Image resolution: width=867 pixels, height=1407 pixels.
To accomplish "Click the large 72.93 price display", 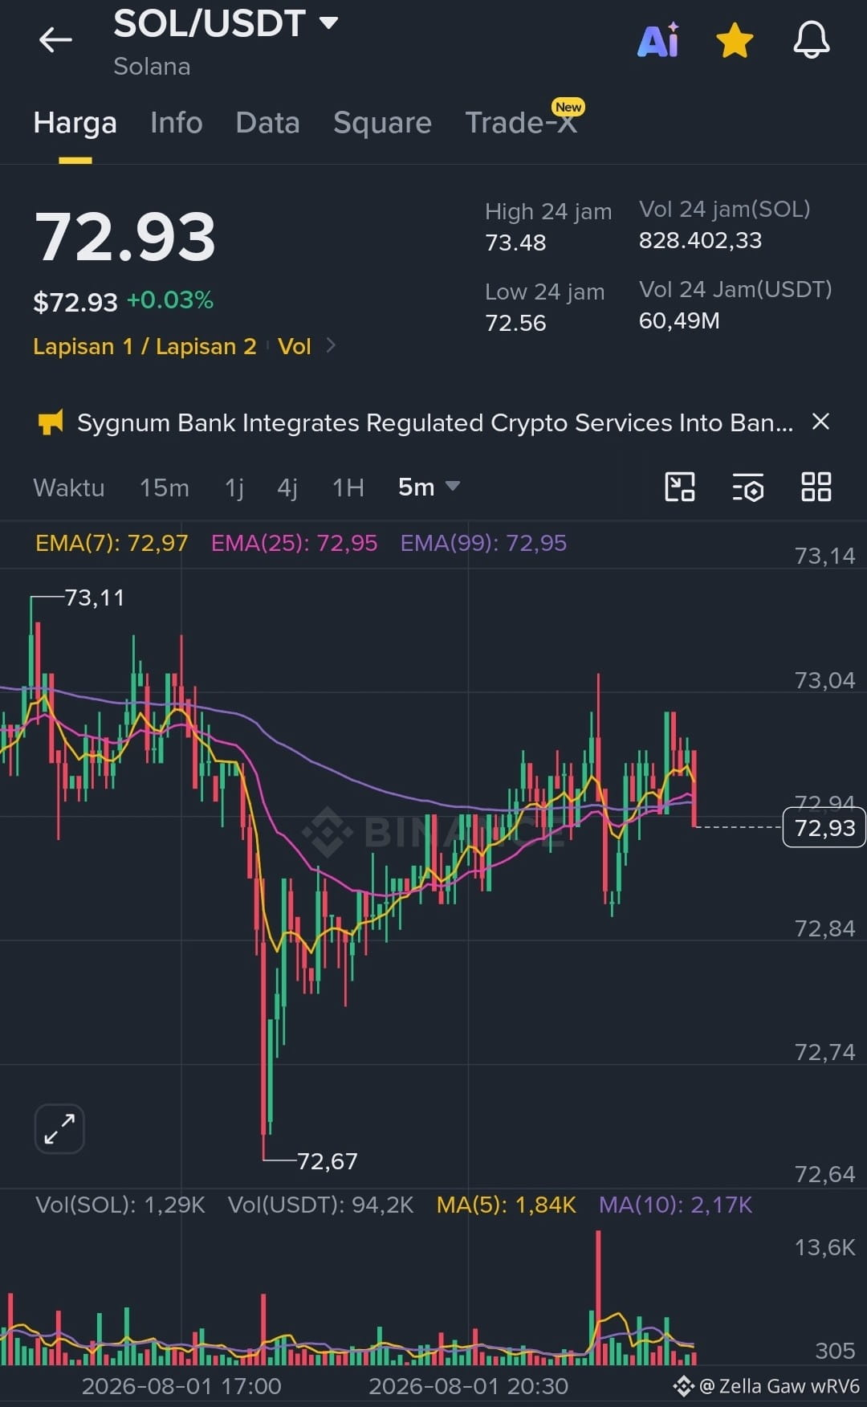I will pos(125,237).
